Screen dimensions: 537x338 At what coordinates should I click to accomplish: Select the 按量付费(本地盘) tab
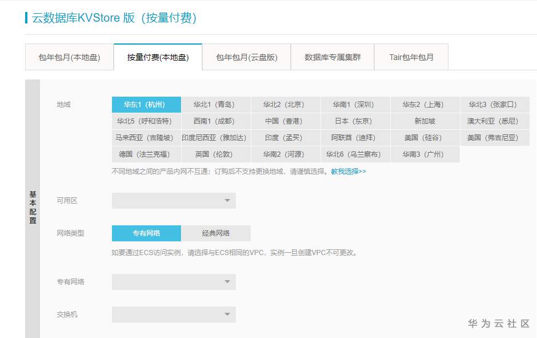click(x=158, y=57)
